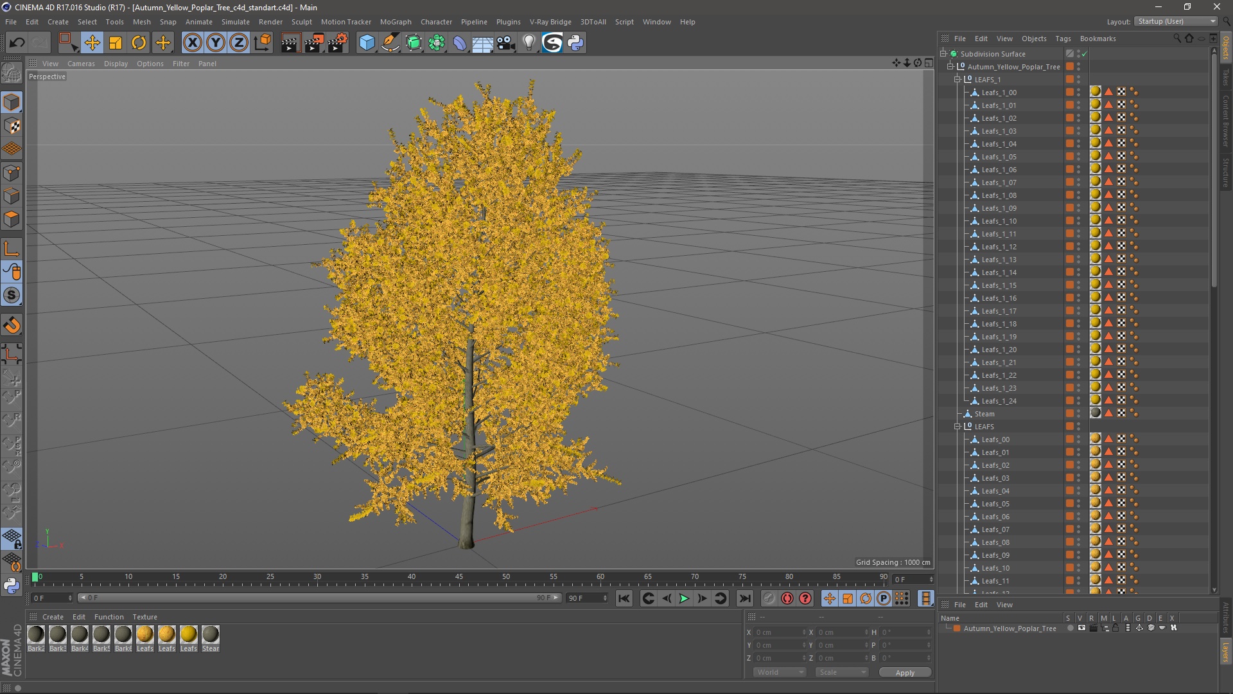The image size is (1233, 694).
Task: Collapse the LEAFS group
Action: point(958,427)
